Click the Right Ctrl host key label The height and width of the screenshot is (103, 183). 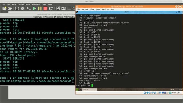pos(176,93)
